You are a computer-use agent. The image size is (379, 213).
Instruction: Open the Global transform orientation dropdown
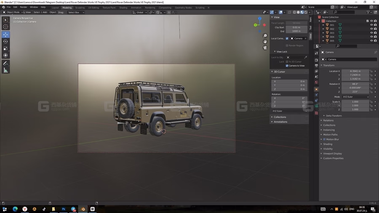tap(140, 12)
